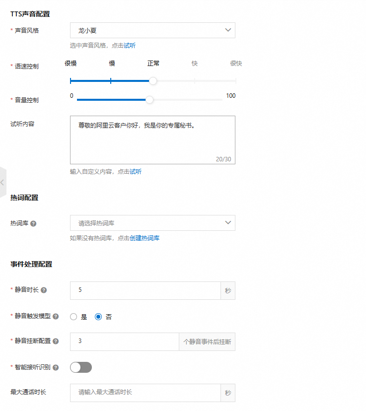The image size is (366, 411).
Task: Click the 最大通话时长 input field
Action: 145,393
